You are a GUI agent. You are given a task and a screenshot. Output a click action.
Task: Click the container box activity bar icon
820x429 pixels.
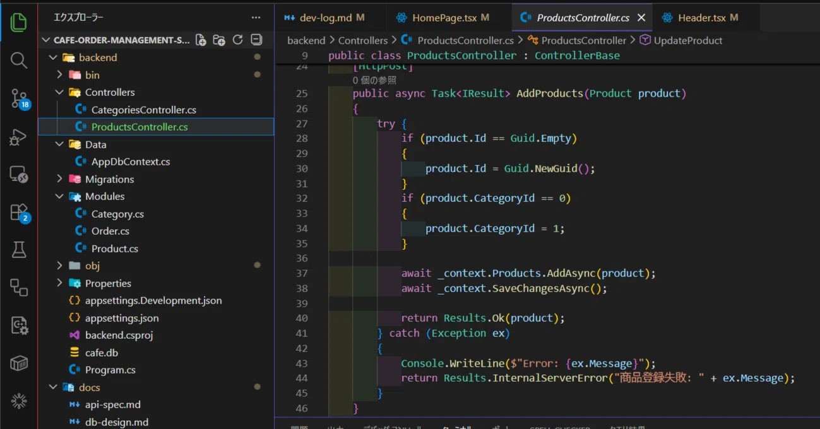pos(19,363)
